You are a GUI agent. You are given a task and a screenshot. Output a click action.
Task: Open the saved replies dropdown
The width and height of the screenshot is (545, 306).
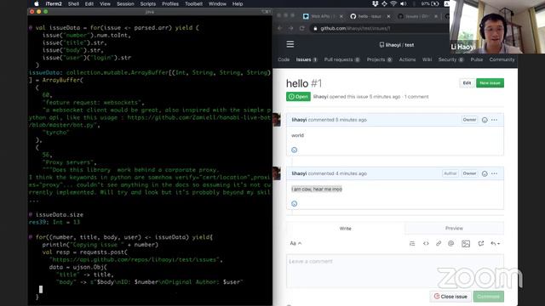[x=496, y=244]
